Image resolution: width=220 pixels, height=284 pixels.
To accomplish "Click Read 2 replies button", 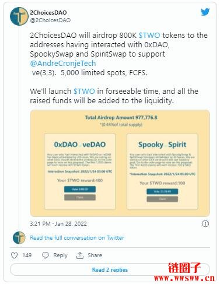I will coord(110,269).
